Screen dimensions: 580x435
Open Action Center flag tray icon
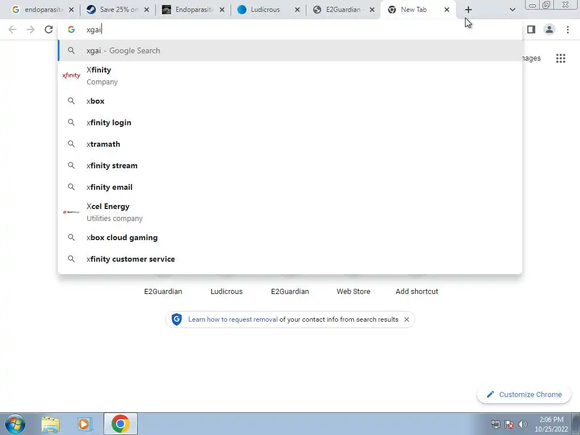509,424
